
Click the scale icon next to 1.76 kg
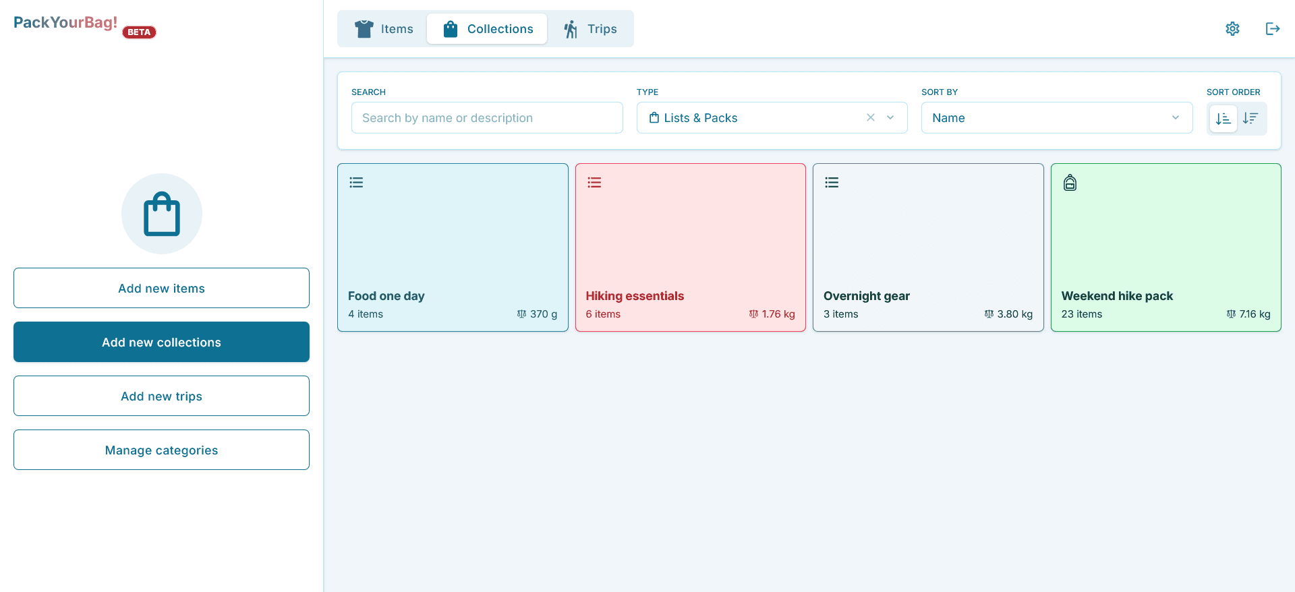click(x=753, y=314)
